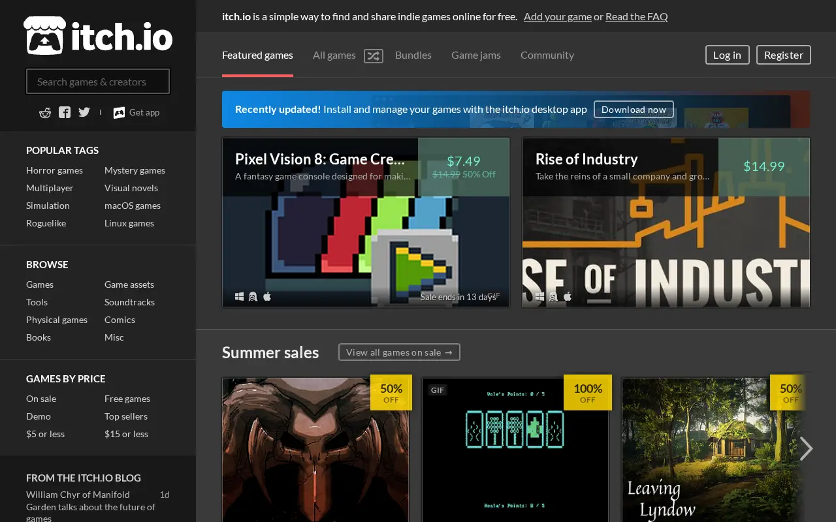The image size is (836, 522).
Task: Click the Download now button
Action: [x=634, y=110]
